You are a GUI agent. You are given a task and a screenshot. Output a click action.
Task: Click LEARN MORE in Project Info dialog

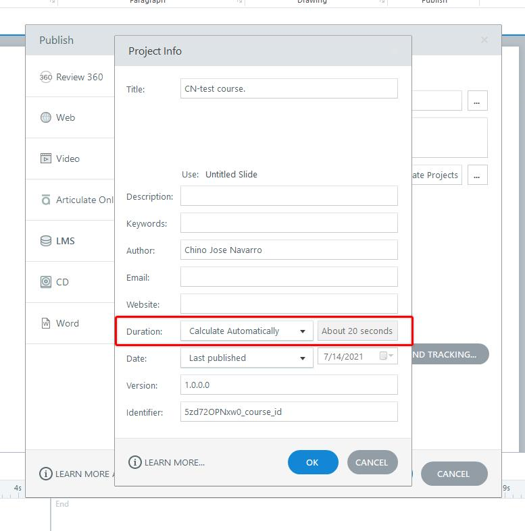[174, 463]
